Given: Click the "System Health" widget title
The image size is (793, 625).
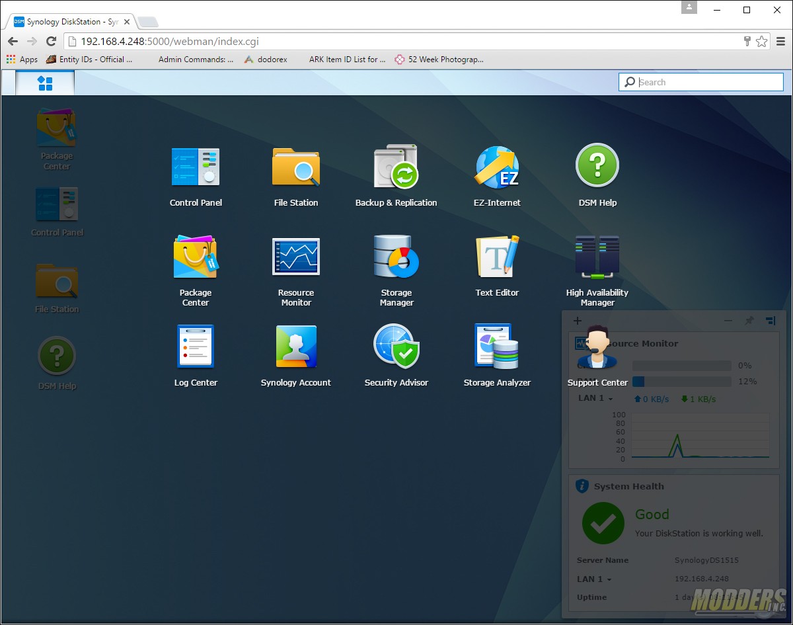Looking at the screenshot, I should tap(629, 486).
